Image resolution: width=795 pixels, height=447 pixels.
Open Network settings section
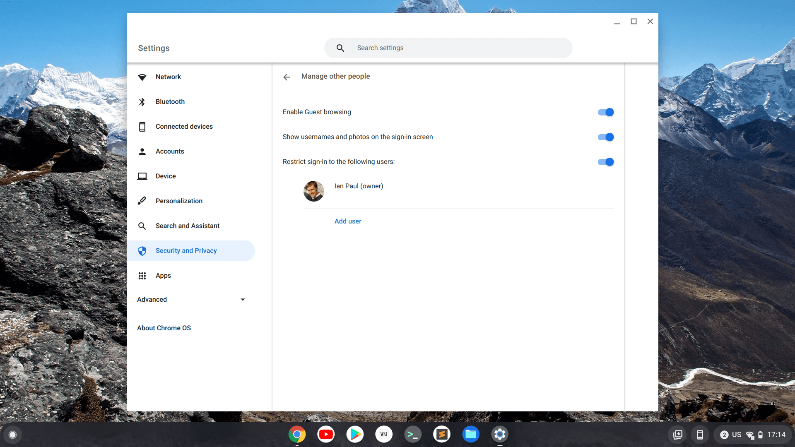[191, 77]
